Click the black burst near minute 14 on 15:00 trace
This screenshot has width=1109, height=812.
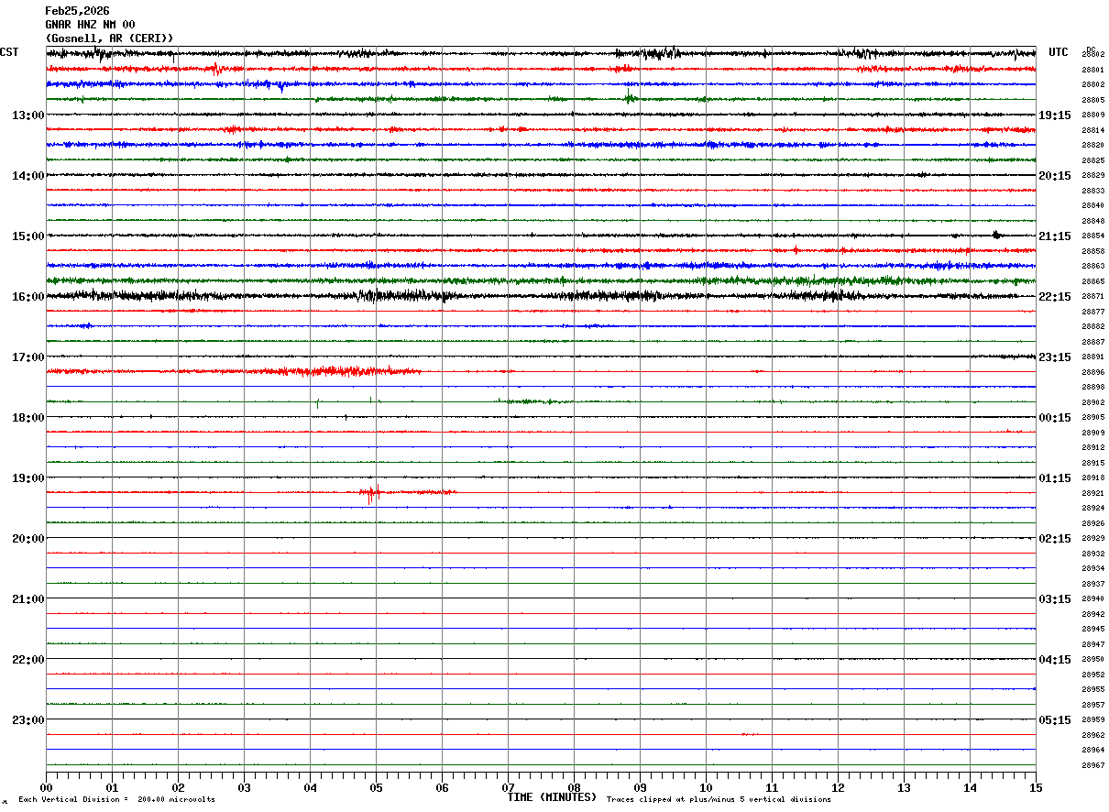pos(996,236)
